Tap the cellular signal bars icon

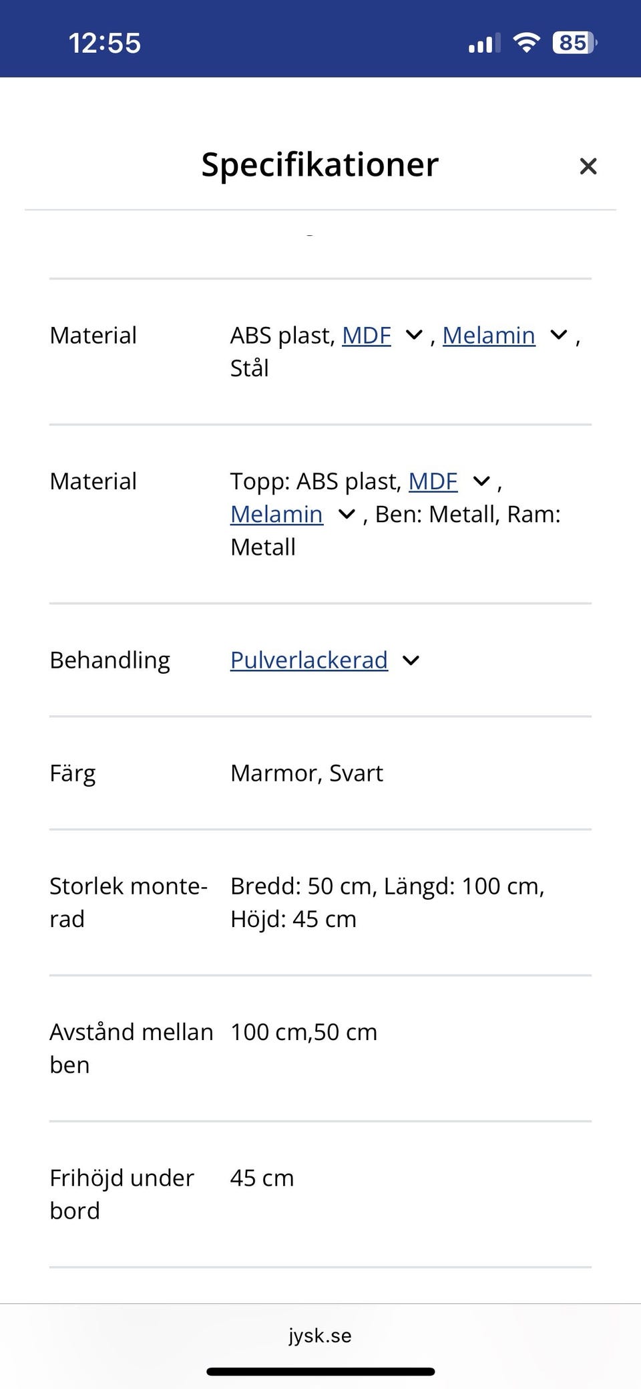484,43
